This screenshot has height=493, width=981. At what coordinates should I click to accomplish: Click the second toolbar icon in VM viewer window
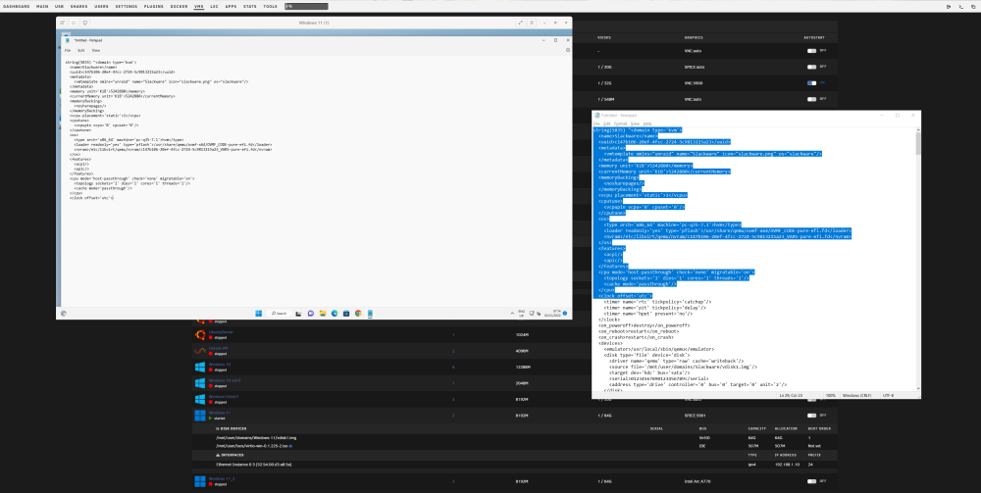click(x=74, y=23)
